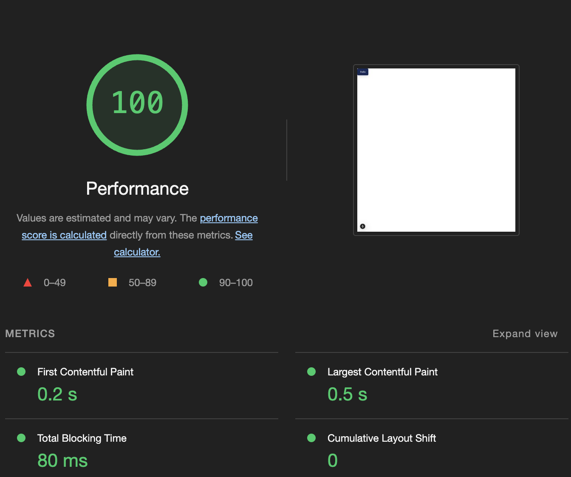Click the orange square 50–89 legend icon
Screen dimensions: 571x477
coord(113,282)
